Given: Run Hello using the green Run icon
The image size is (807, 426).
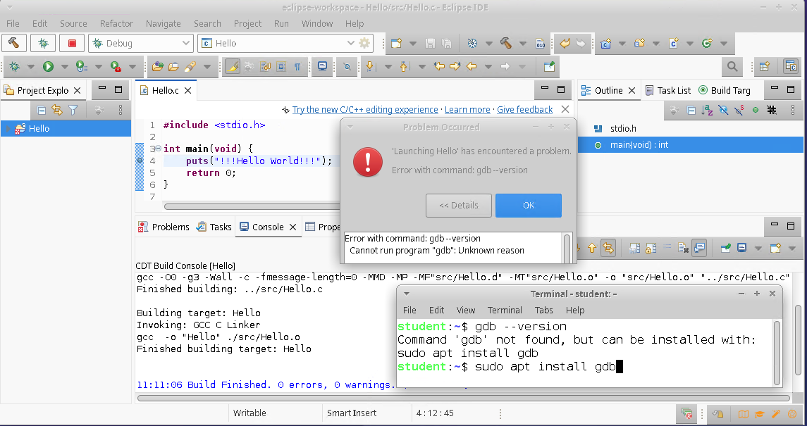Looking at the screenshot, I should point(47,66).
